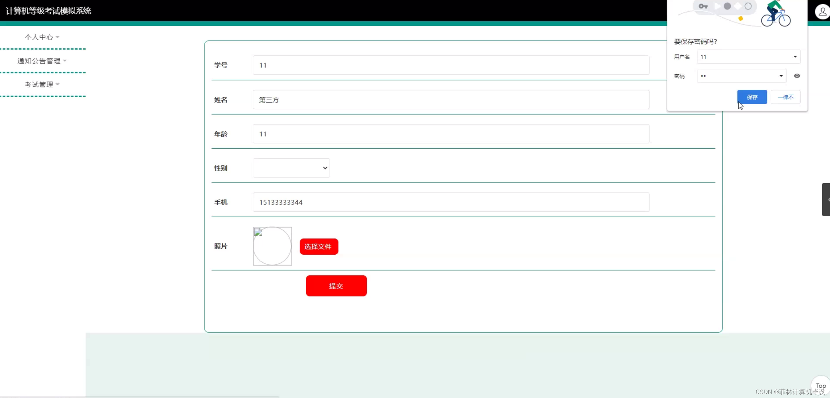830x398 pixels.
Task: Click the 一律不 never button
Action: coord(785,97)
